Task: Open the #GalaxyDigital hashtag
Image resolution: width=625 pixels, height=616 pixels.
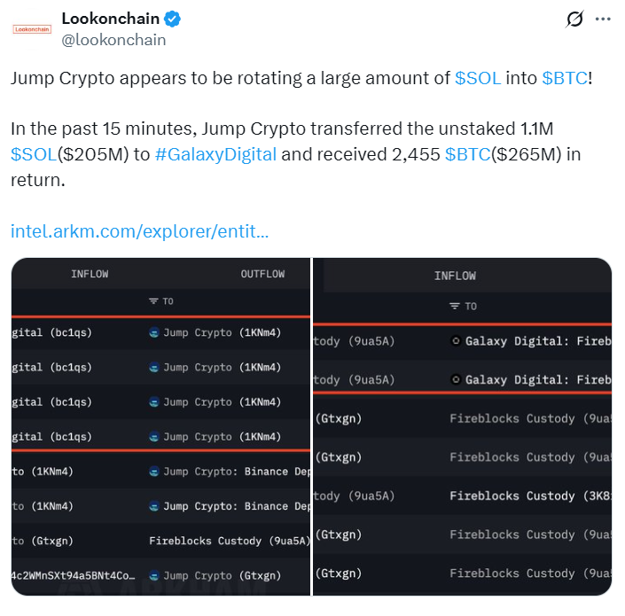Action: coord(215,154)
